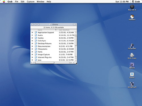
Task: Expand the Java folder triangle
Action: [x=32, y=60]
